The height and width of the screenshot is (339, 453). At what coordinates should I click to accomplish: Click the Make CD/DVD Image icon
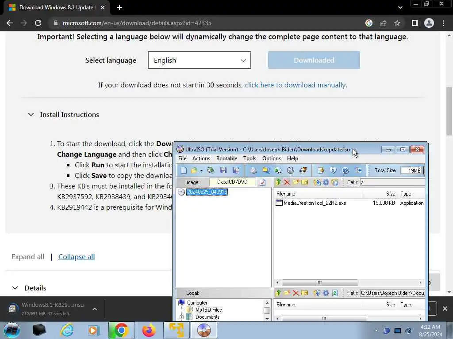coord(253,170)
